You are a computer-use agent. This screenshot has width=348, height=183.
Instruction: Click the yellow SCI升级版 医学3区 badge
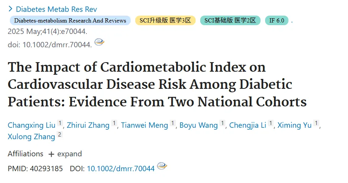165,20
